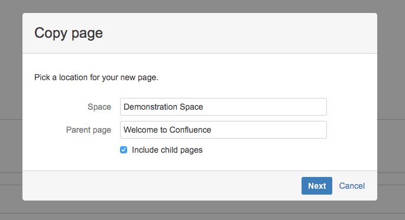This screenshot has height=220, width=405.
Task: Uncheck the Include child pages checkbox
Action: 124,150
